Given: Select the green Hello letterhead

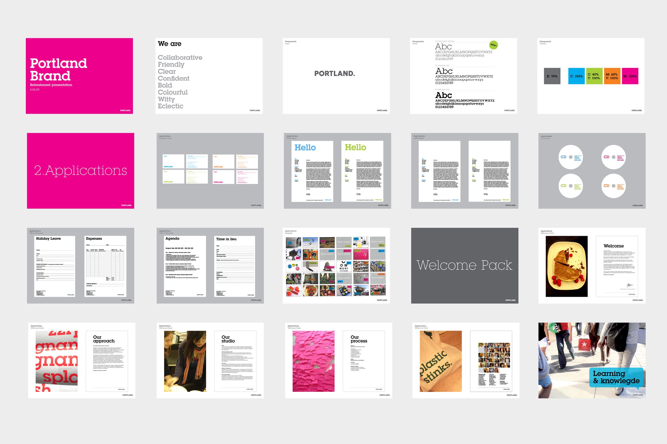Looking at the screenshot, I should click(x=362, y=171).
